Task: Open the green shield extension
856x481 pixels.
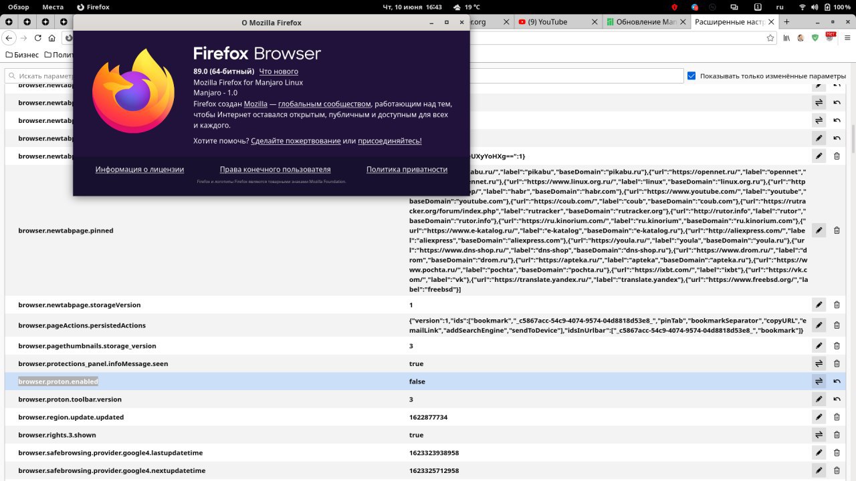Action: click(815, 38)
